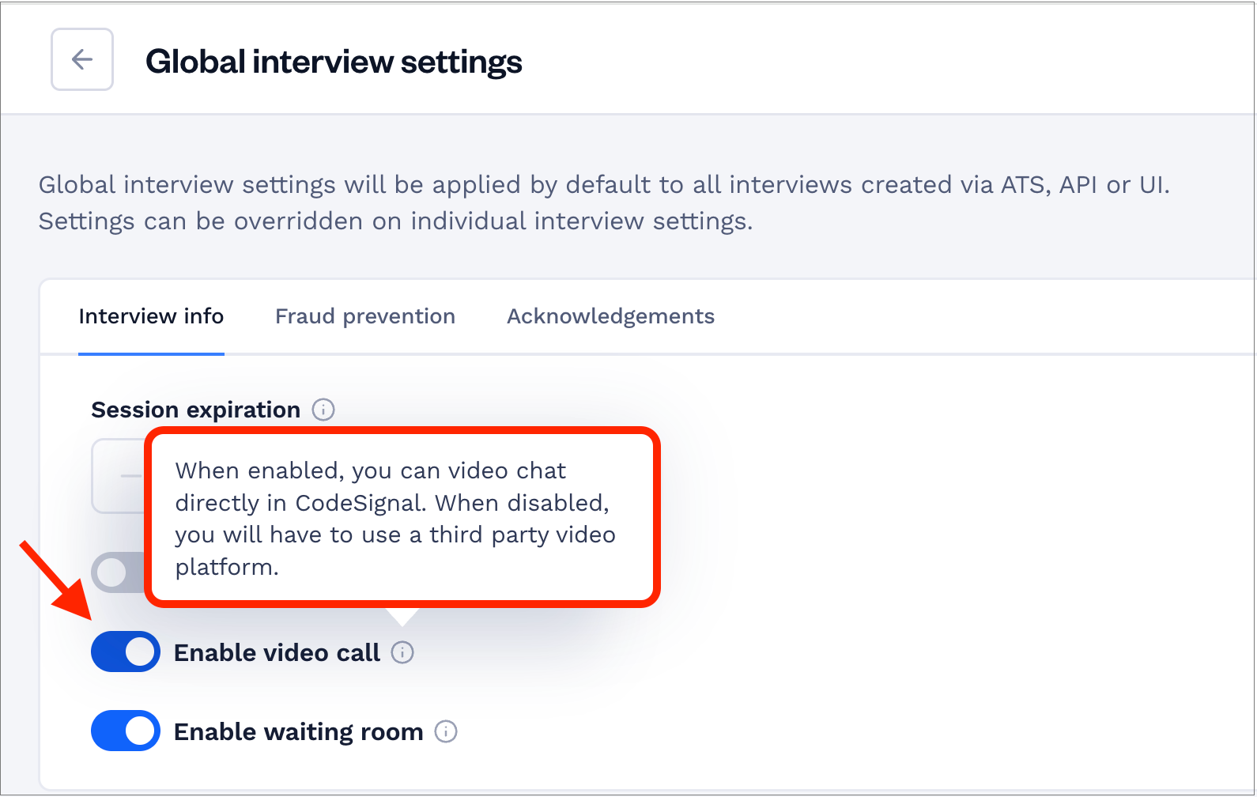The height and width of the screenshot is (797, 1257).
Task: Click the Enable waiting room label
Action: [x=298, y=732]
